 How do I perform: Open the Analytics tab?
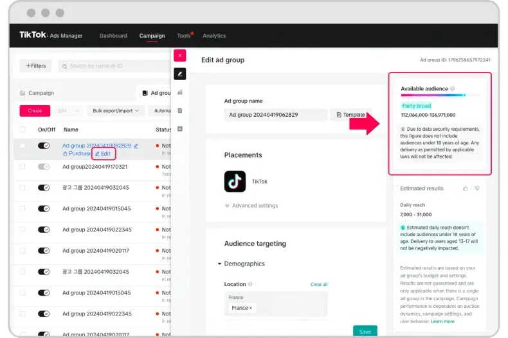point(214,35)
